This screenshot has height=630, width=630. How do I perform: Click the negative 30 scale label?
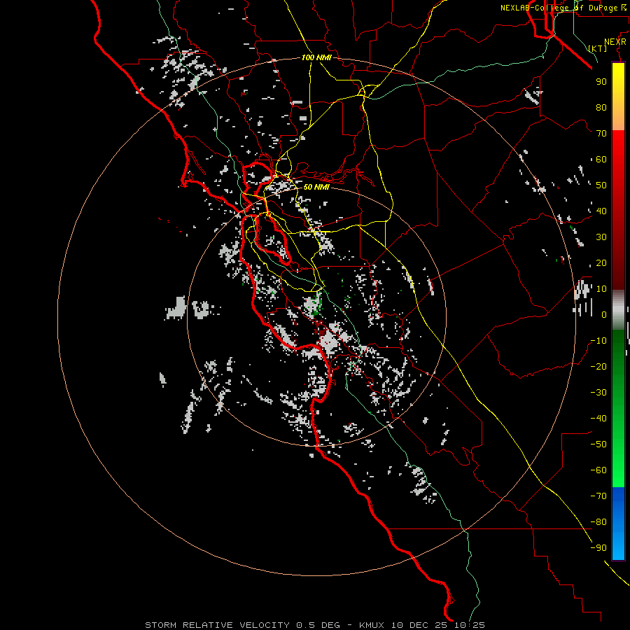(x=598, y=393)
